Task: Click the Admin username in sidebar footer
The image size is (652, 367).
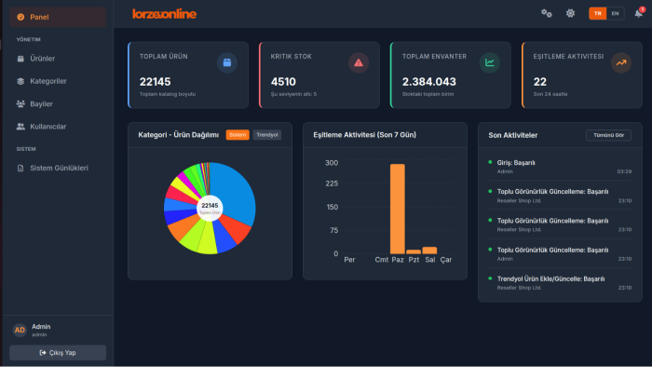Action: (41, 327)
